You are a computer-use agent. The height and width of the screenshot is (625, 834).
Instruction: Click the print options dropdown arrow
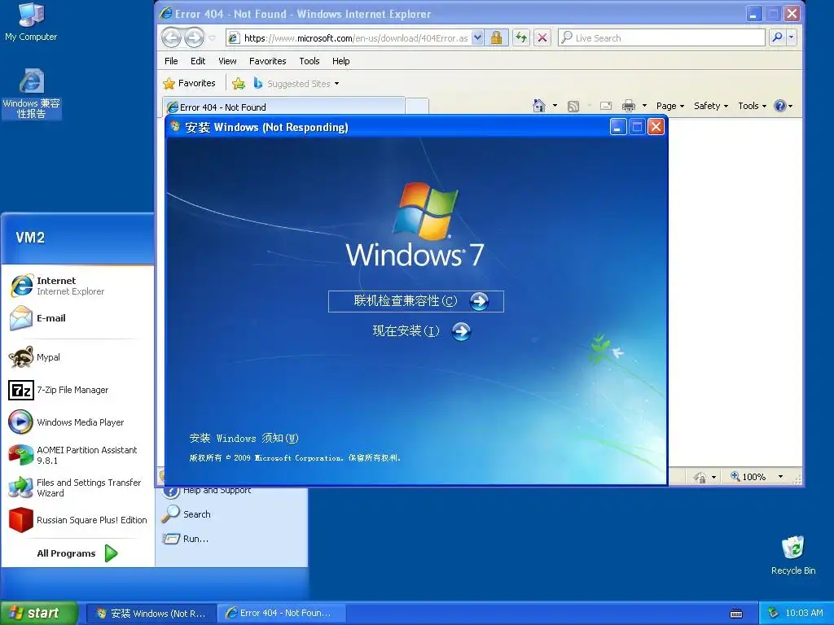[x=644, y=106]
